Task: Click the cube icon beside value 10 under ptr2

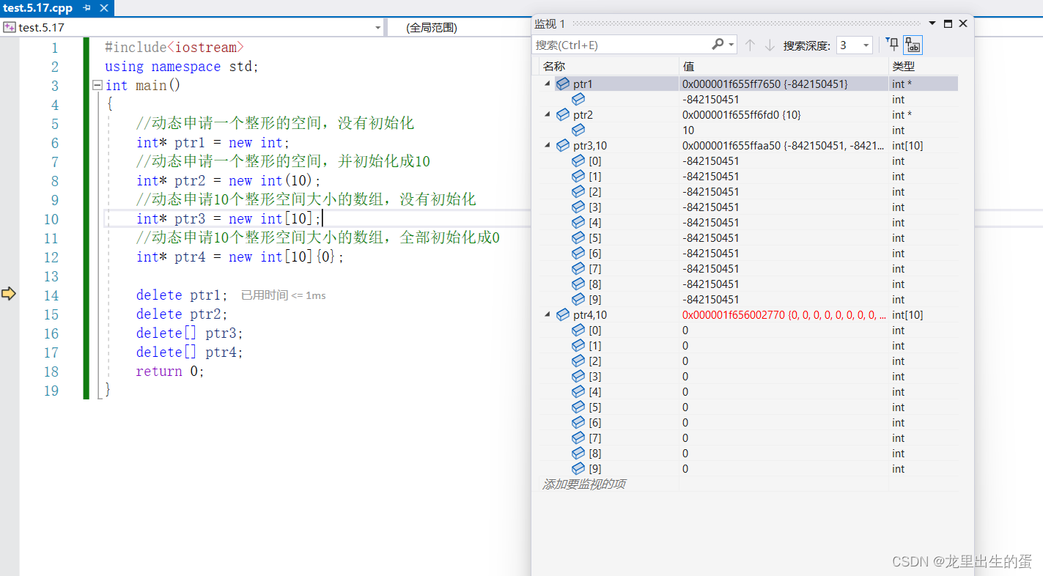Action: pos(578,130)
